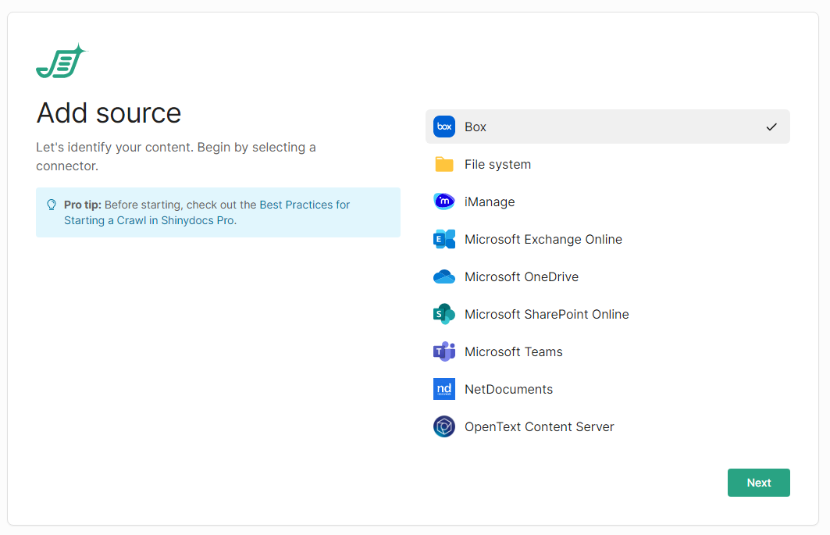
Task: Choose OpenText Content Server text label
Action: pyautogui.click(x=539, y=426)
